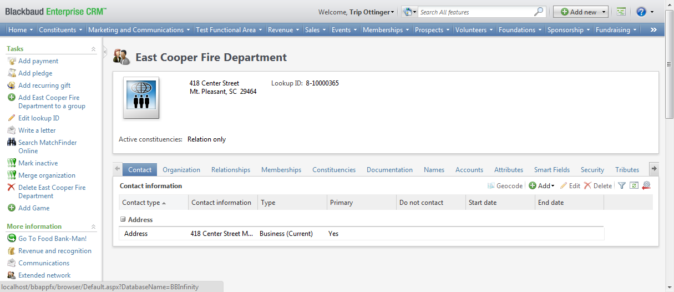Click the green spreadsheet icon in the top bar

pyautogui.click(x=621, y=12)
